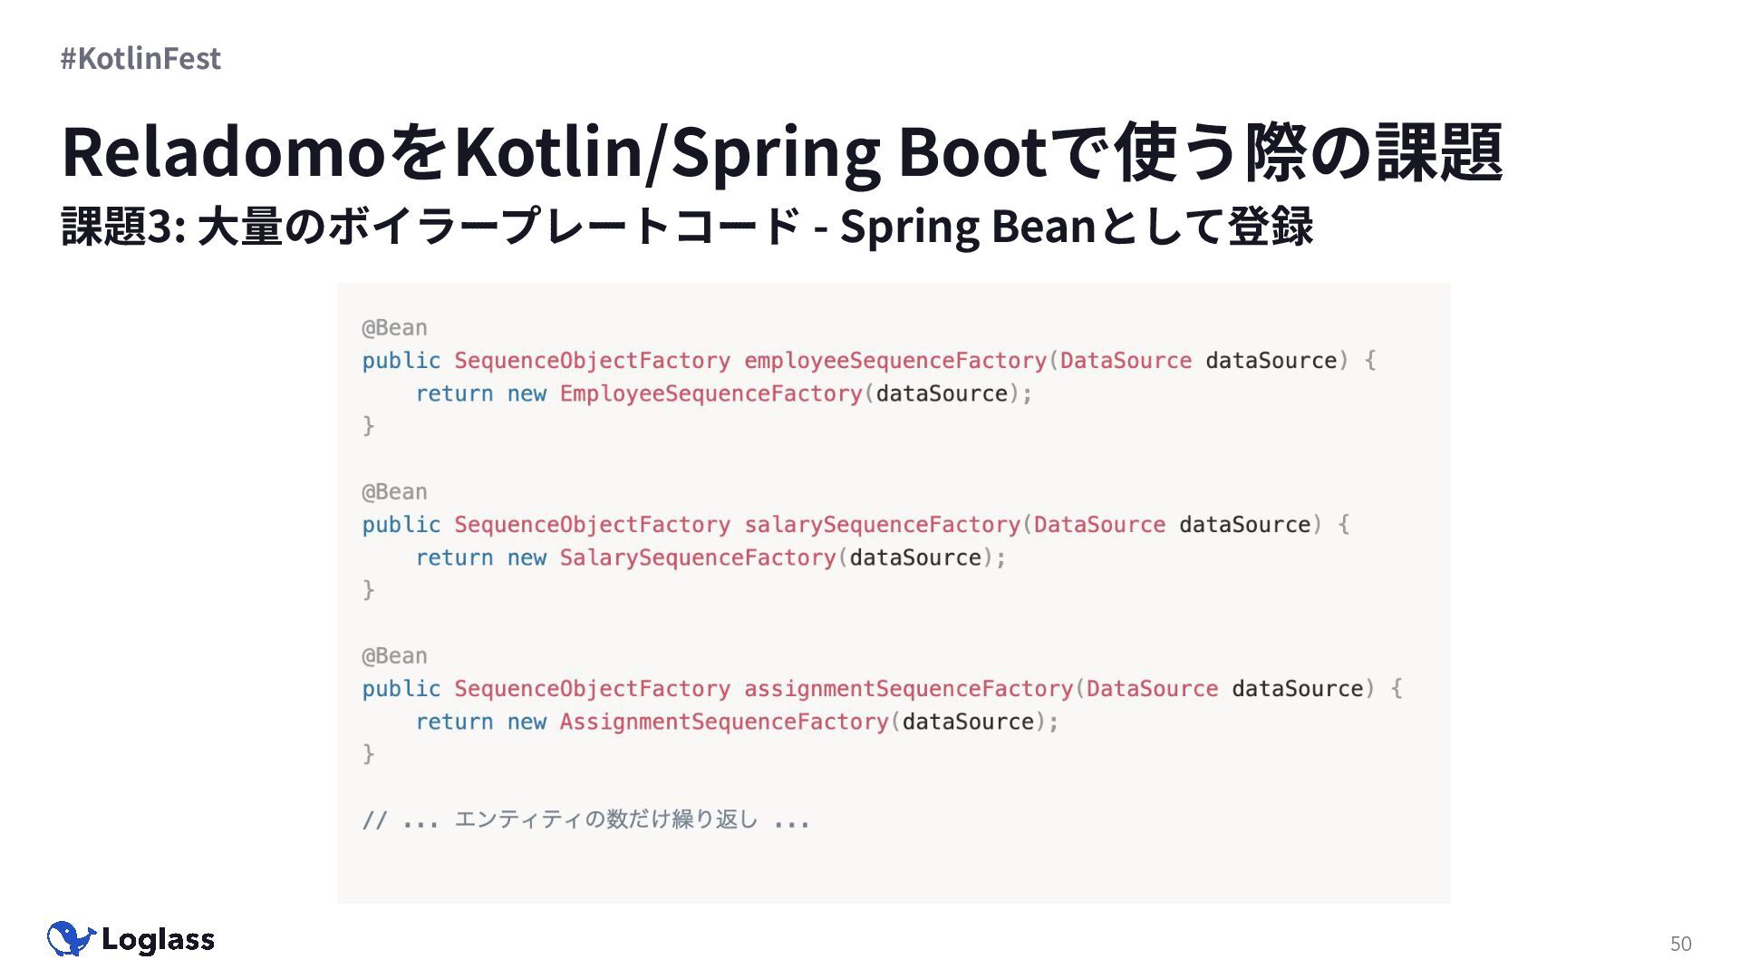Screen dimensions: 1740x979
Task: Click the Japanese comment line at bottom of code
Action: [x=585, y=820]
